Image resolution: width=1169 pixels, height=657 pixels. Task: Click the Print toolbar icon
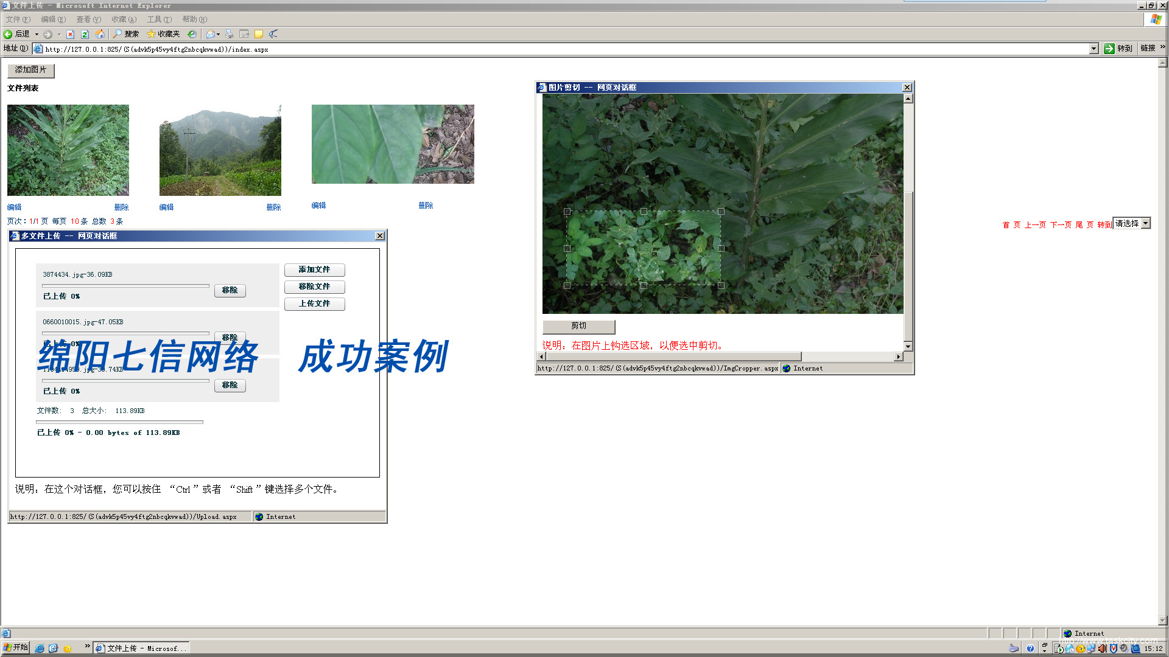coord(230,34)
